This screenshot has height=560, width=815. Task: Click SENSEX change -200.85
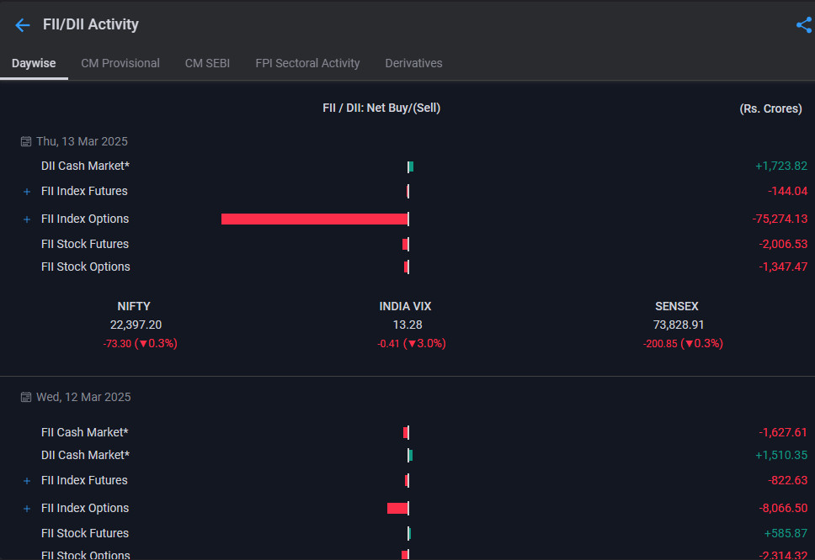(660, 344)
